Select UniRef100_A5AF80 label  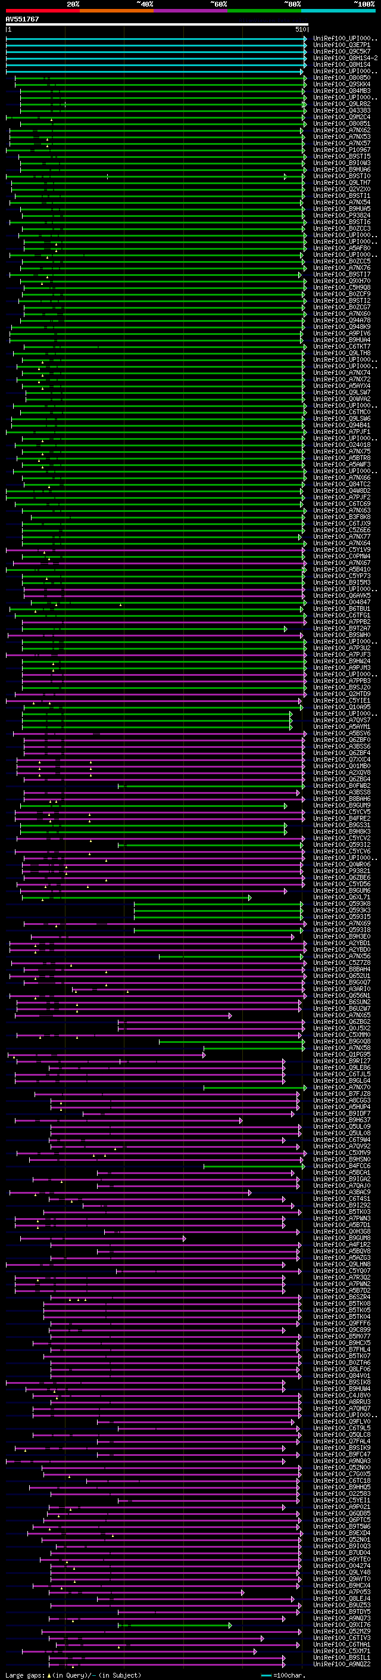click(x=342, y=248)
